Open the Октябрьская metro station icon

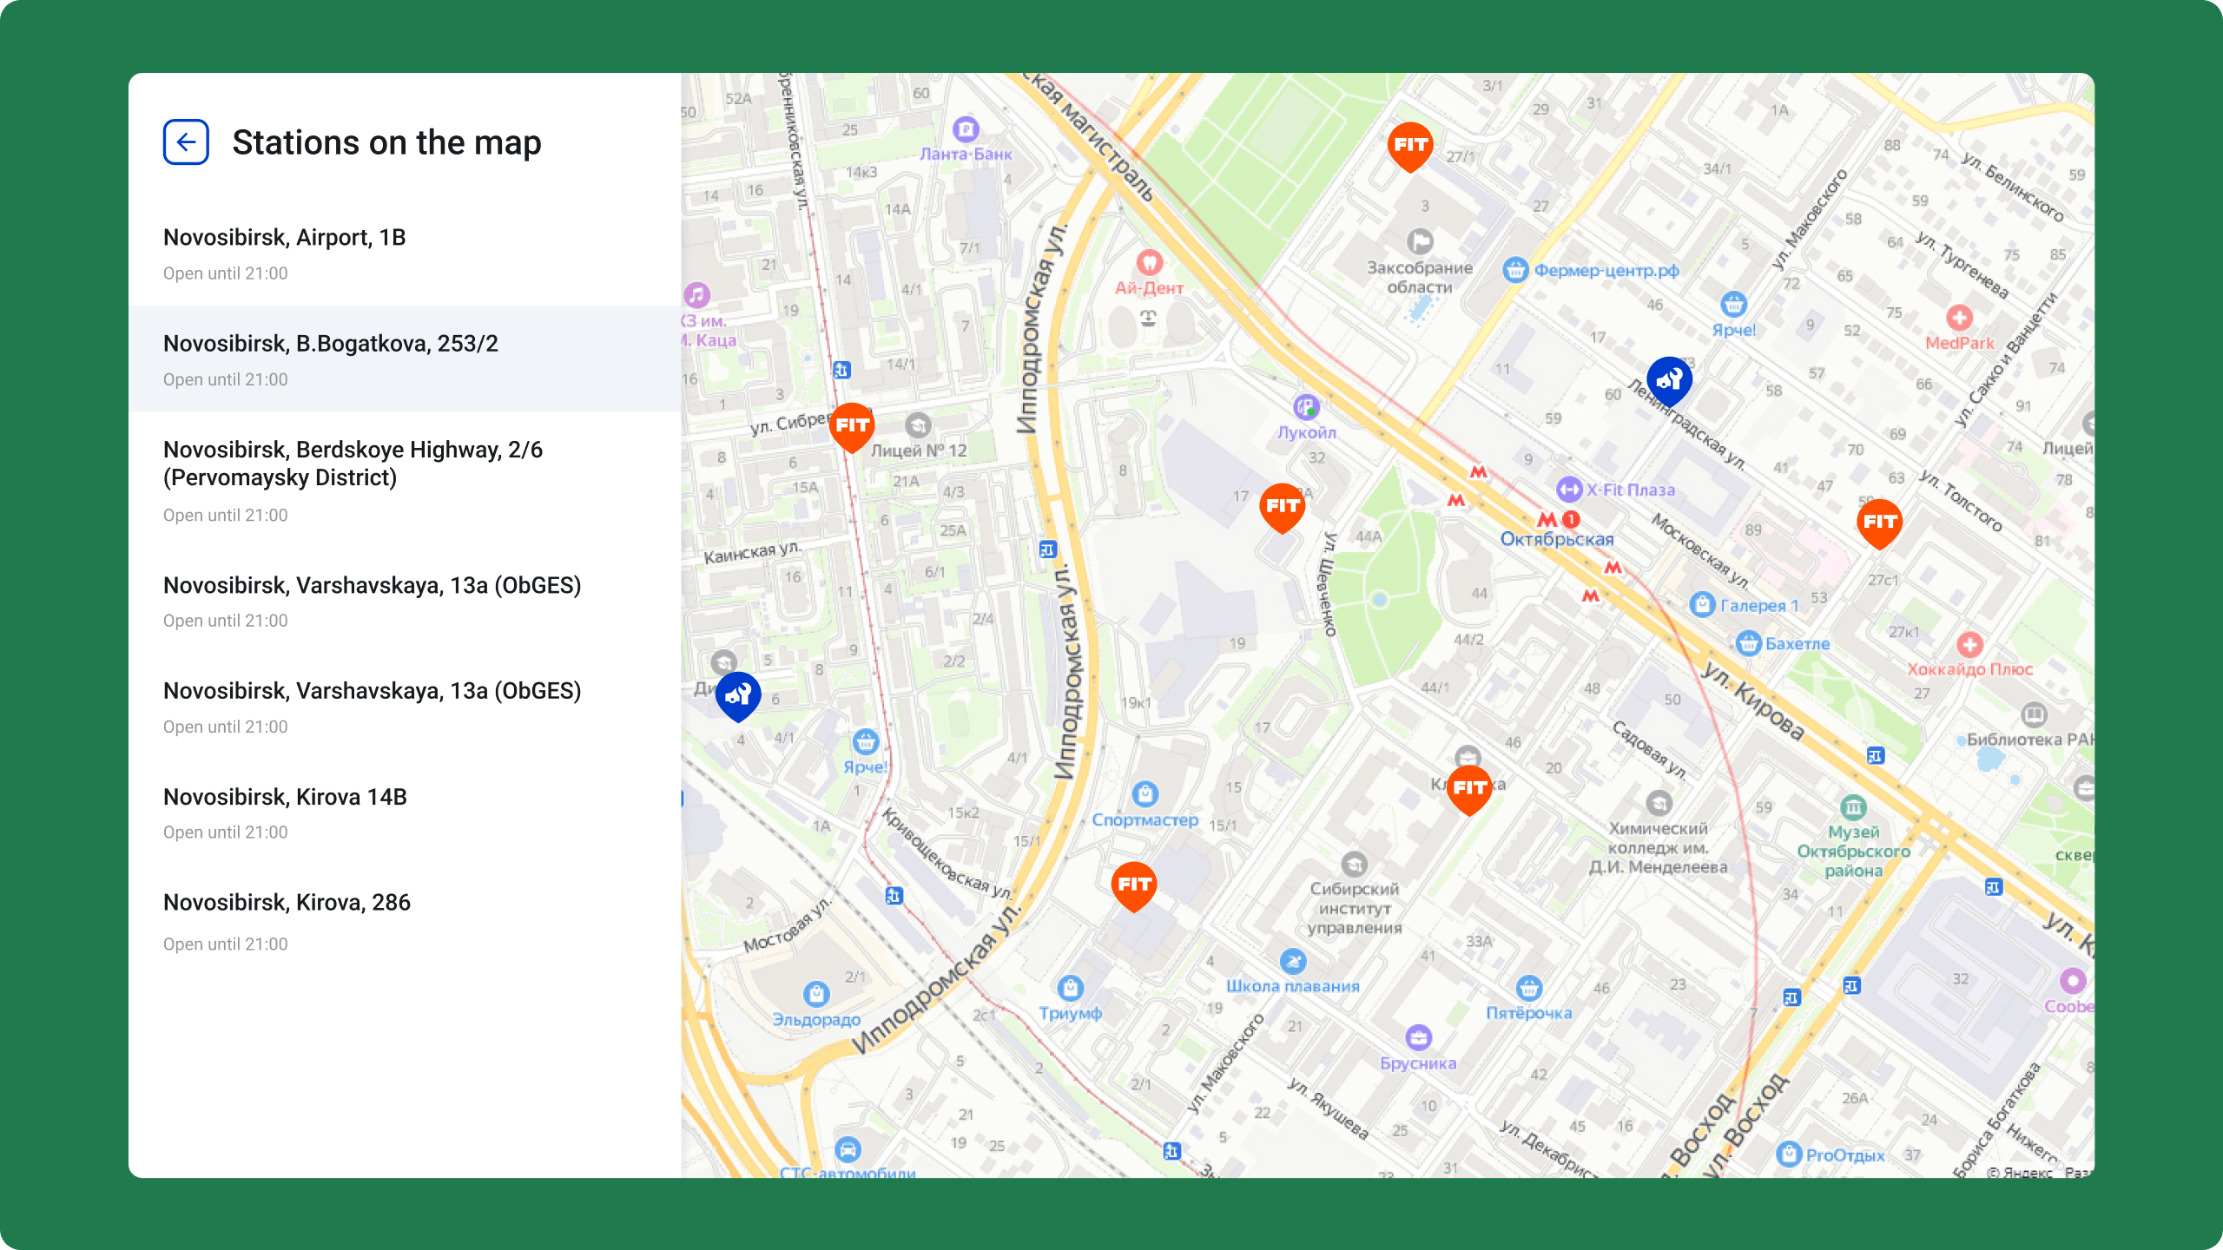(1547, 520)
